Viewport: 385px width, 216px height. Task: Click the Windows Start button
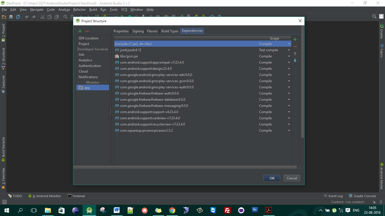(x=6, y=210)
